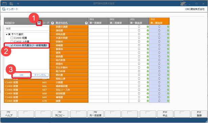Click the インポート import icon
The height and width of the screenshot is (123, 208).
pos(4,9)
